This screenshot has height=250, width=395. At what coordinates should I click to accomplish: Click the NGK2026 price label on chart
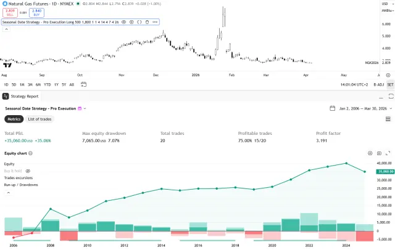pyautogui.click(x=372, y=63)
